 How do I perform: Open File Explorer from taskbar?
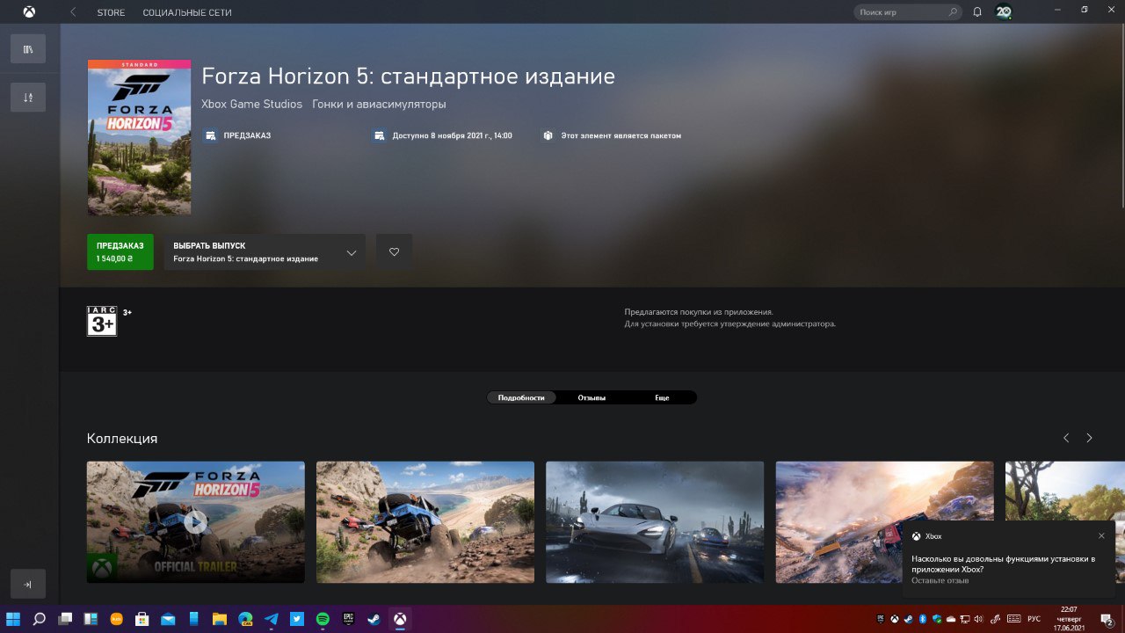(x=219, y=619)
